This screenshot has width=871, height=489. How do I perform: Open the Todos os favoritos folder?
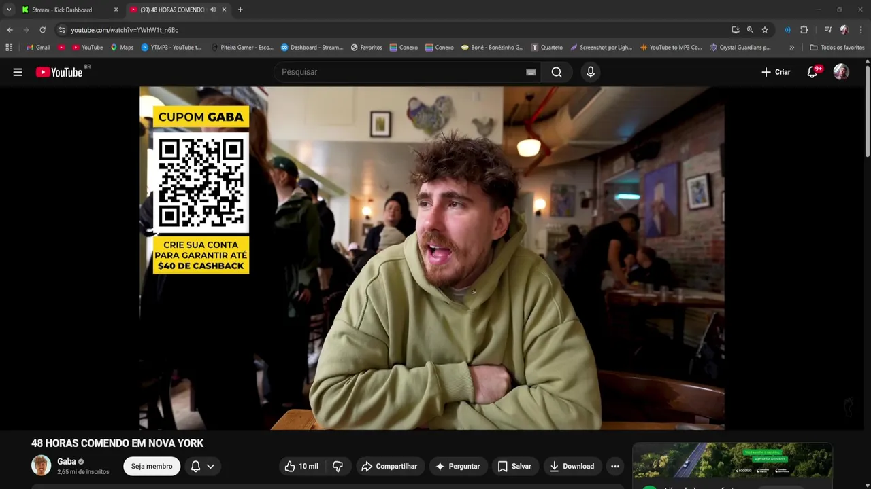837,48
